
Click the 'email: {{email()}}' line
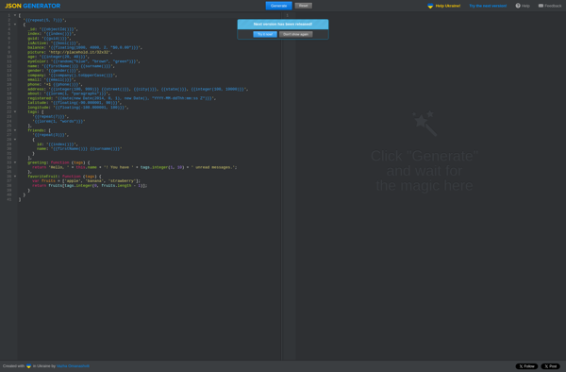click(52, 80)
